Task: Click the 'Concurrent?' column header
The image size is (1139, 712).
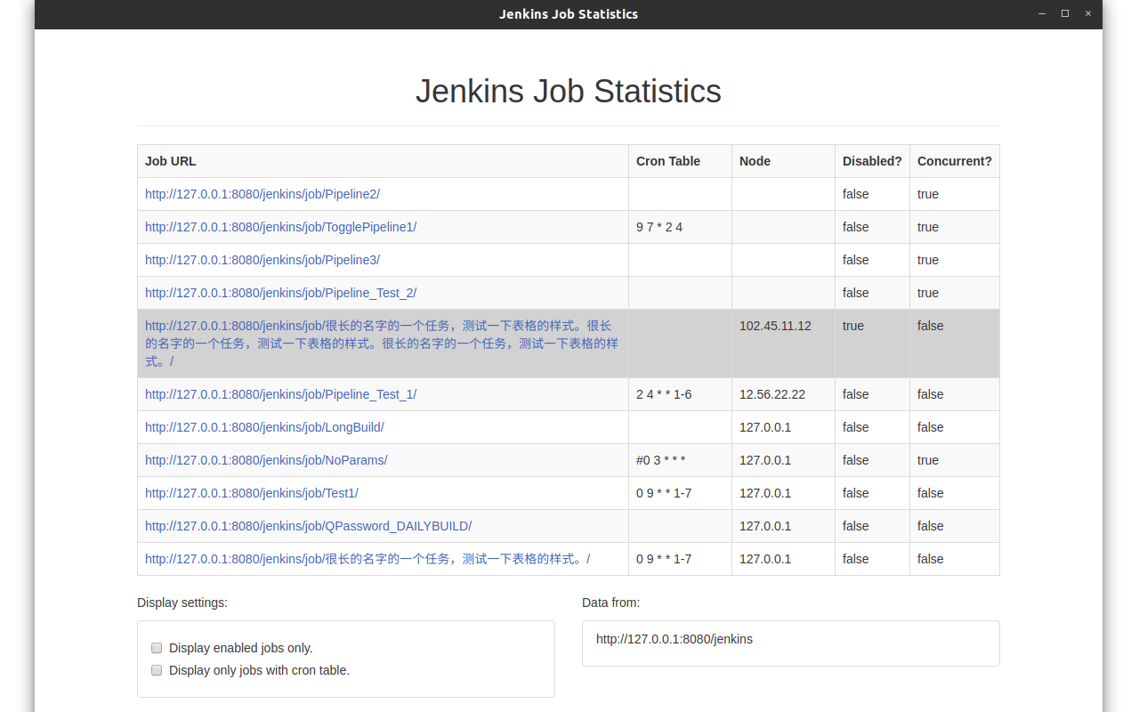Action: 955,161
